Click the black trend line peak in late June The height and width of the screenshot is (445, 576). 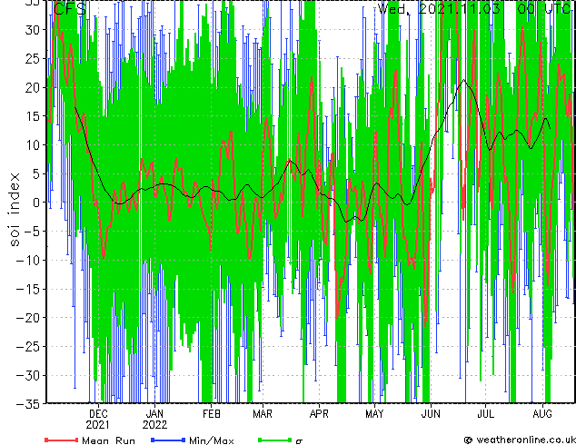click(x=464, y=80)
